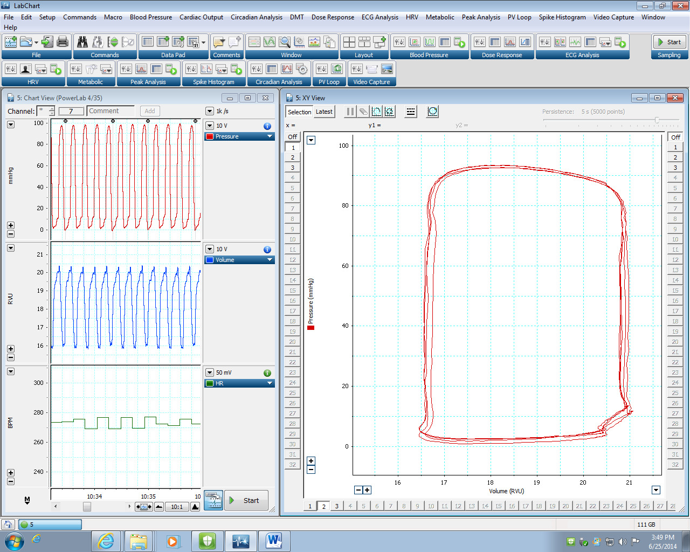Image resolution: width=690 pixels, height=552 pixels.
Task: Click the Add Comment icon
Action: click(x=234, y=42)
